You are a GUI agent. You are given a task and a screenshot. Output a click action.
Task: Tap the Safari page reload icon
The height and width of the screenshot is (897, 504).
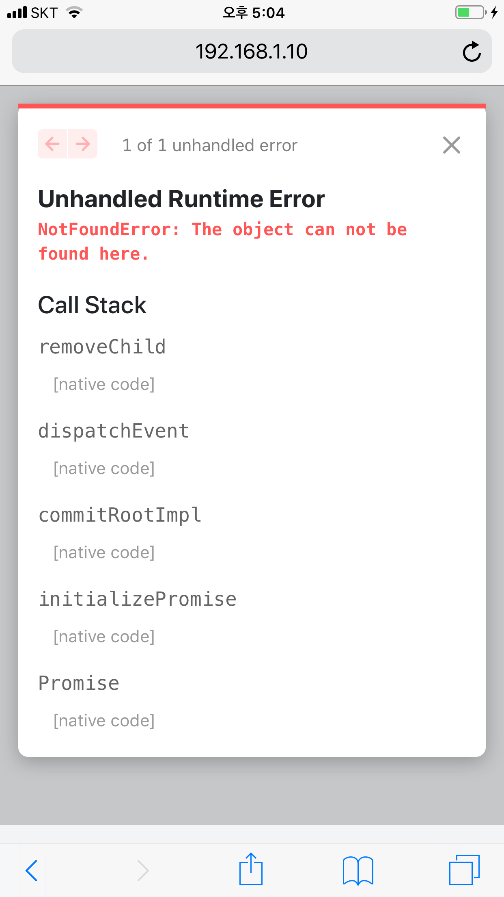point(472,51)
